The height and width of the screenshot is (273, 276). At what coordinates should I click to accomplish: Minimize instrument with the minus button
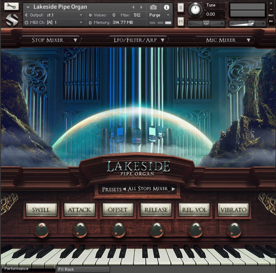[271, 9]
